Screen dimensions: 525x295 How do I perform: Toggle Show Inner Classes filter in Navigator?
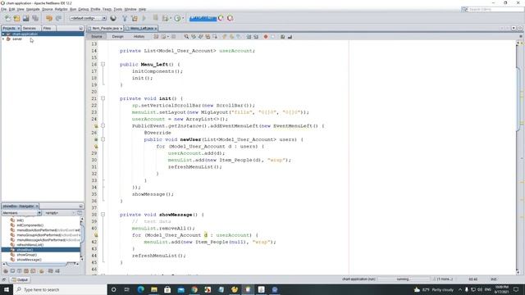coord(33,271)
